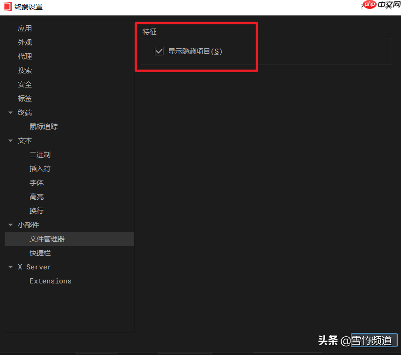Collapse the 终端 tree arrow

coord(10,113)
